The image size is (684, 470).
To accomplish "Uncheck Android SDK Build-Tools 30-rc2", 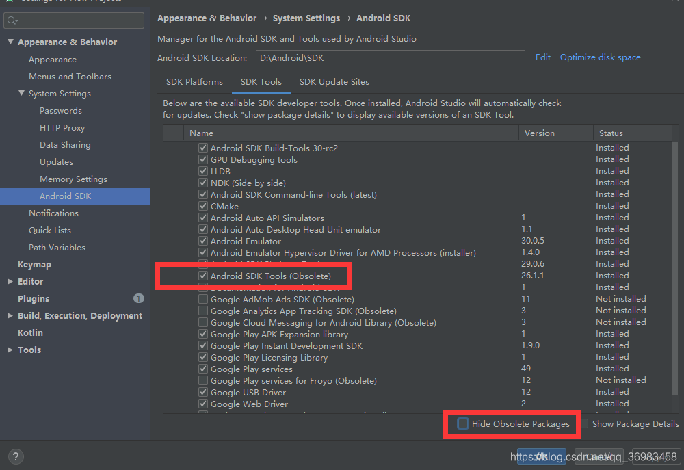I will click(203, 148).
